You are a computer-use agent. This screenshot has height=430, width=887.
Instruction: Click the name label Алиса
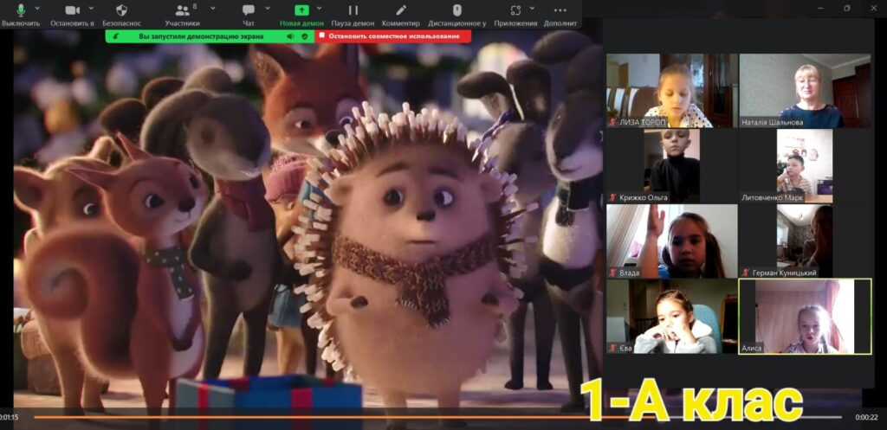pyautogui.click(x=753, y=348)
